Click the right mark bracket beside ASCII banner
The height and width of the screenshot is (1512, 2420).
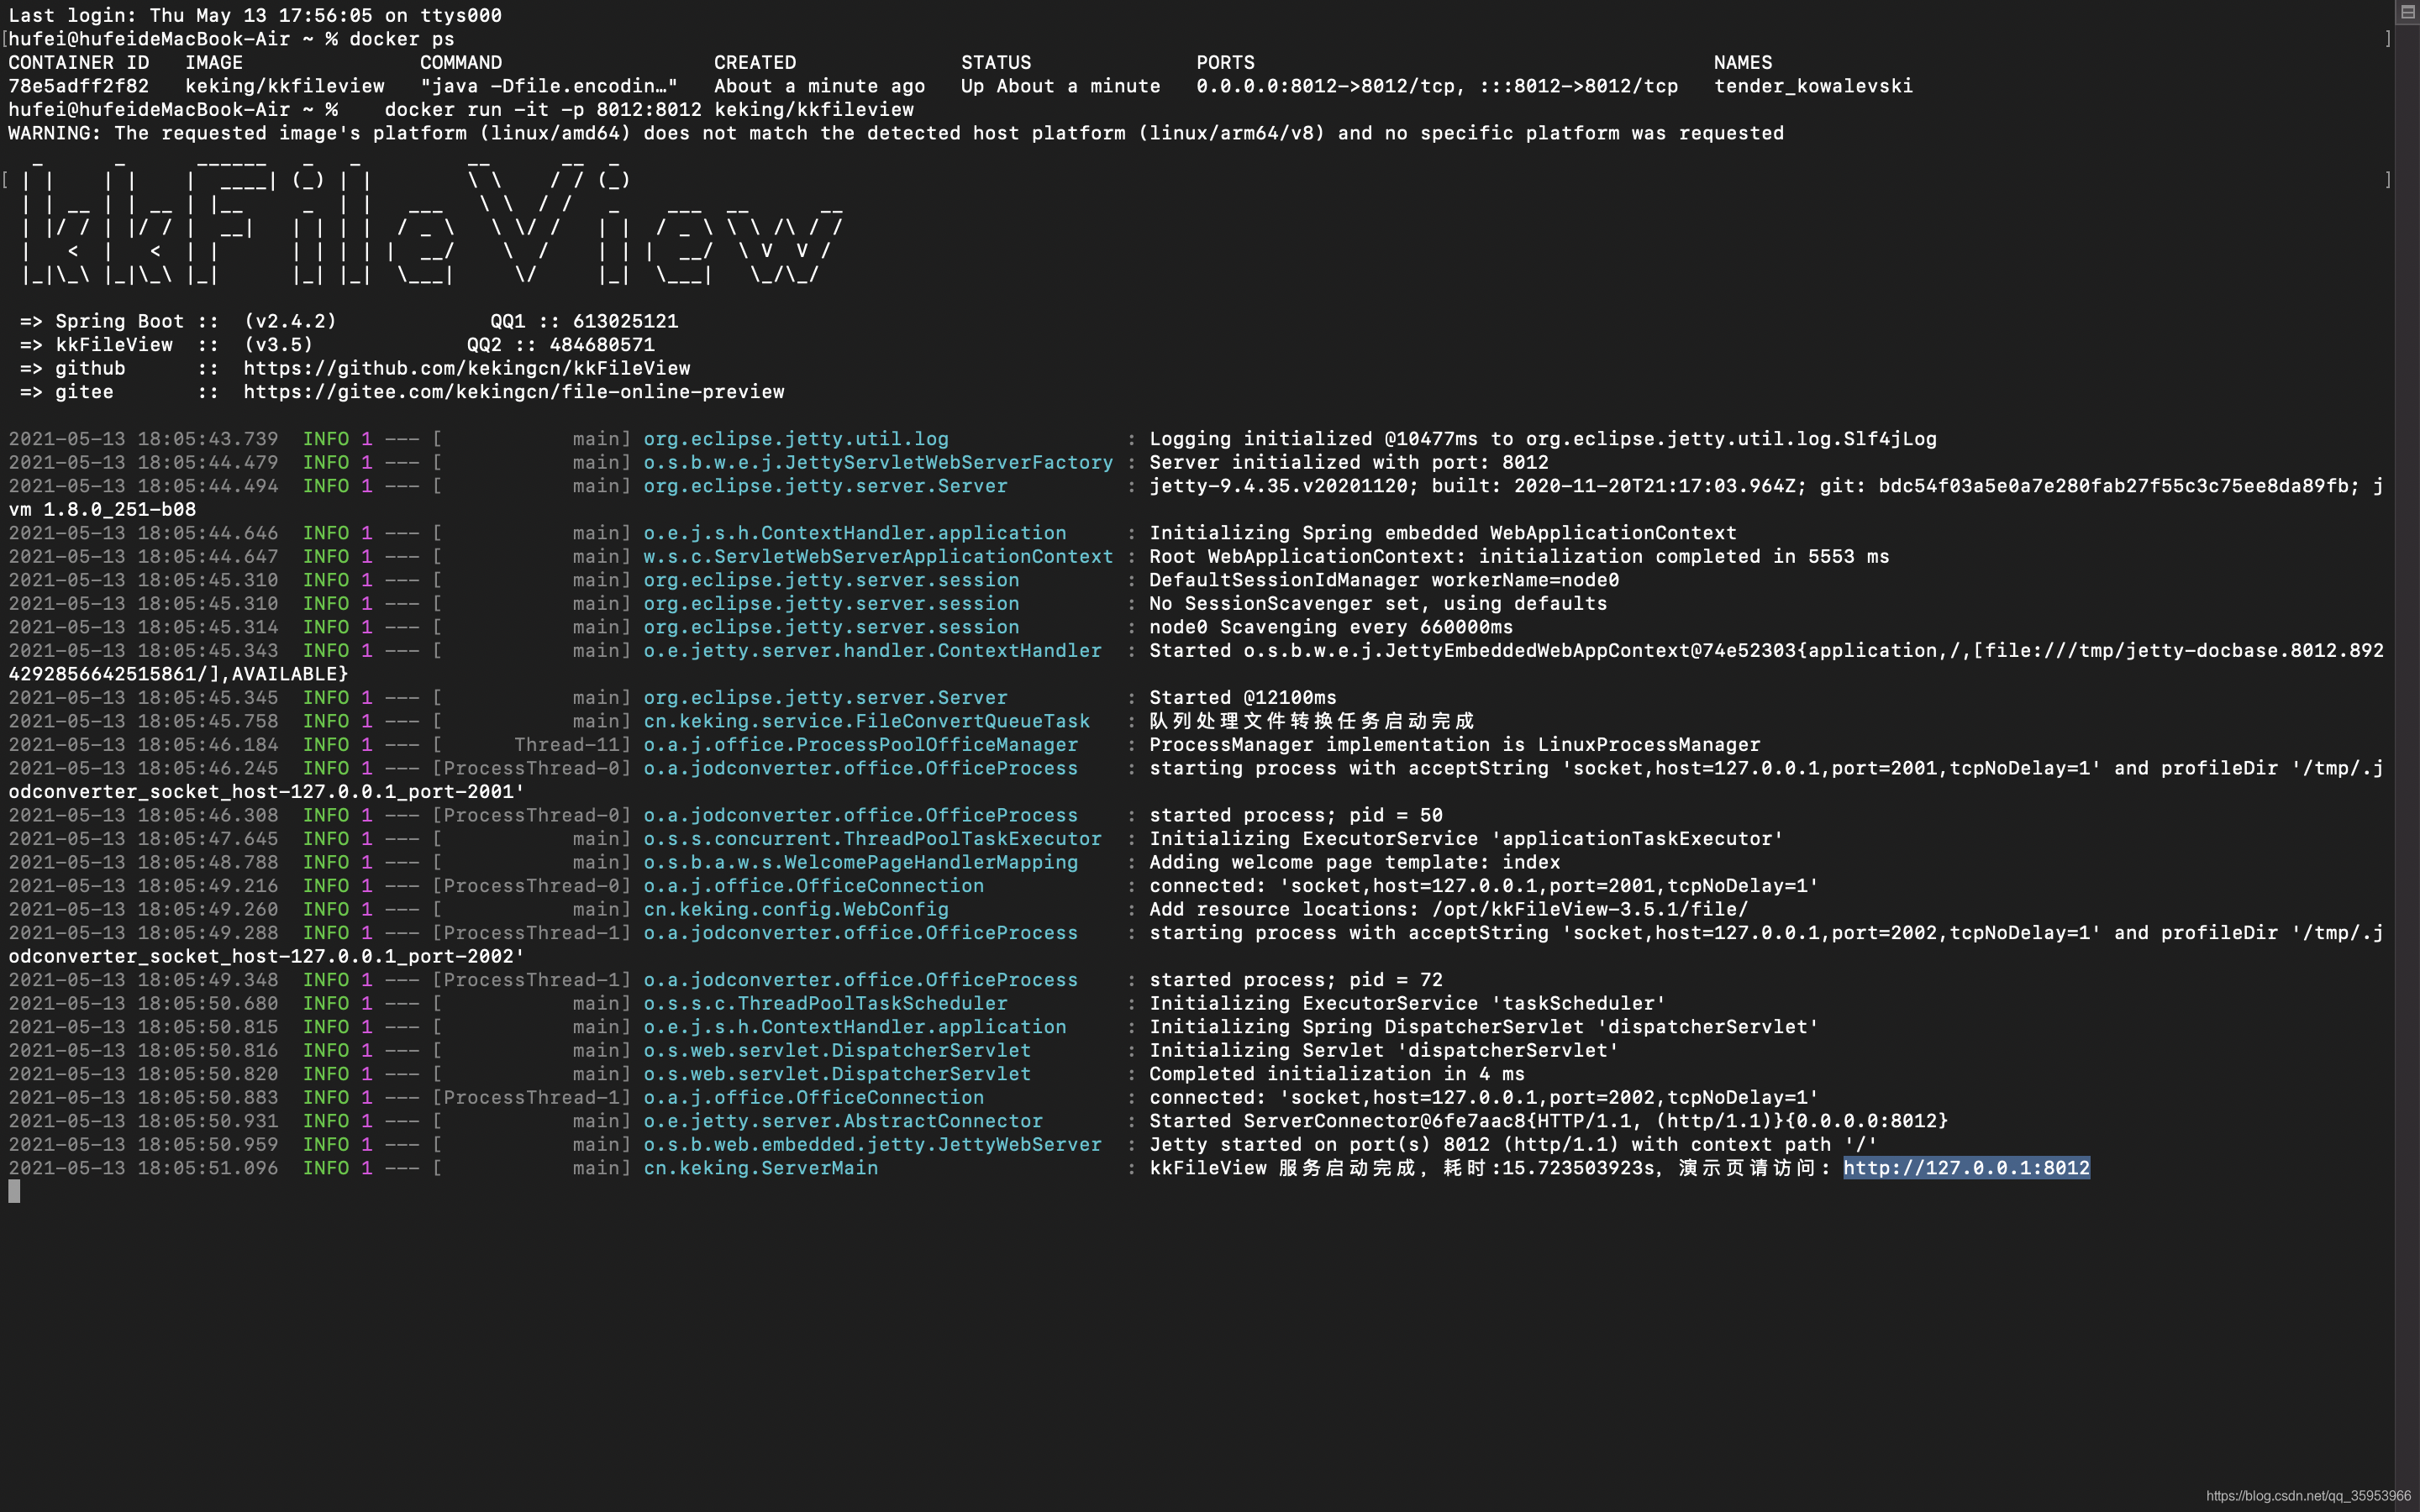[x=2388, y=180]
